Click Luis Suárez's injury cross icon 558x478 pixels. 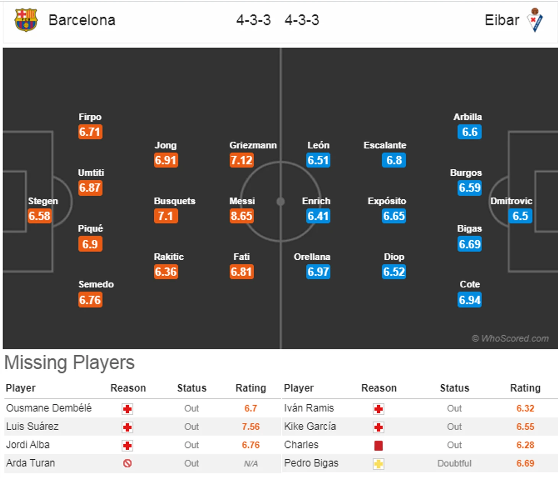[x=127, y=427]
